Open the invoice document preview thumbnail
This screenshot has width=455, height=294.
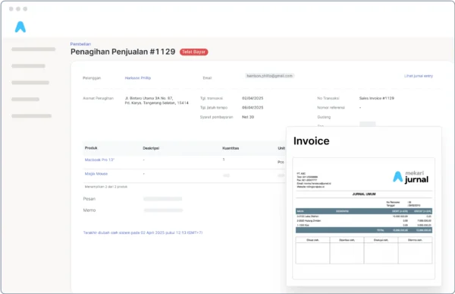(364, 218)
